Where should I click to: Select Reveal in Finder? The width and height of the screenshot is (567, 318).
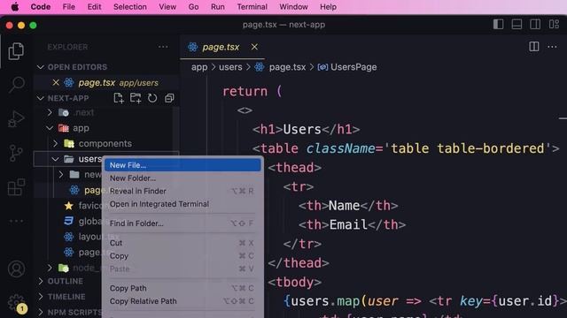tap(183, 191)
